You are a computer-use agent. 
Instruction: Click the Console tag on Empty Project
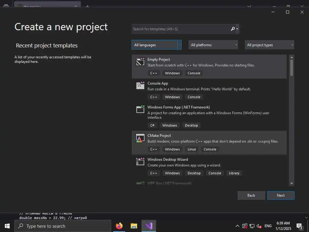click(x=194, y=73)
